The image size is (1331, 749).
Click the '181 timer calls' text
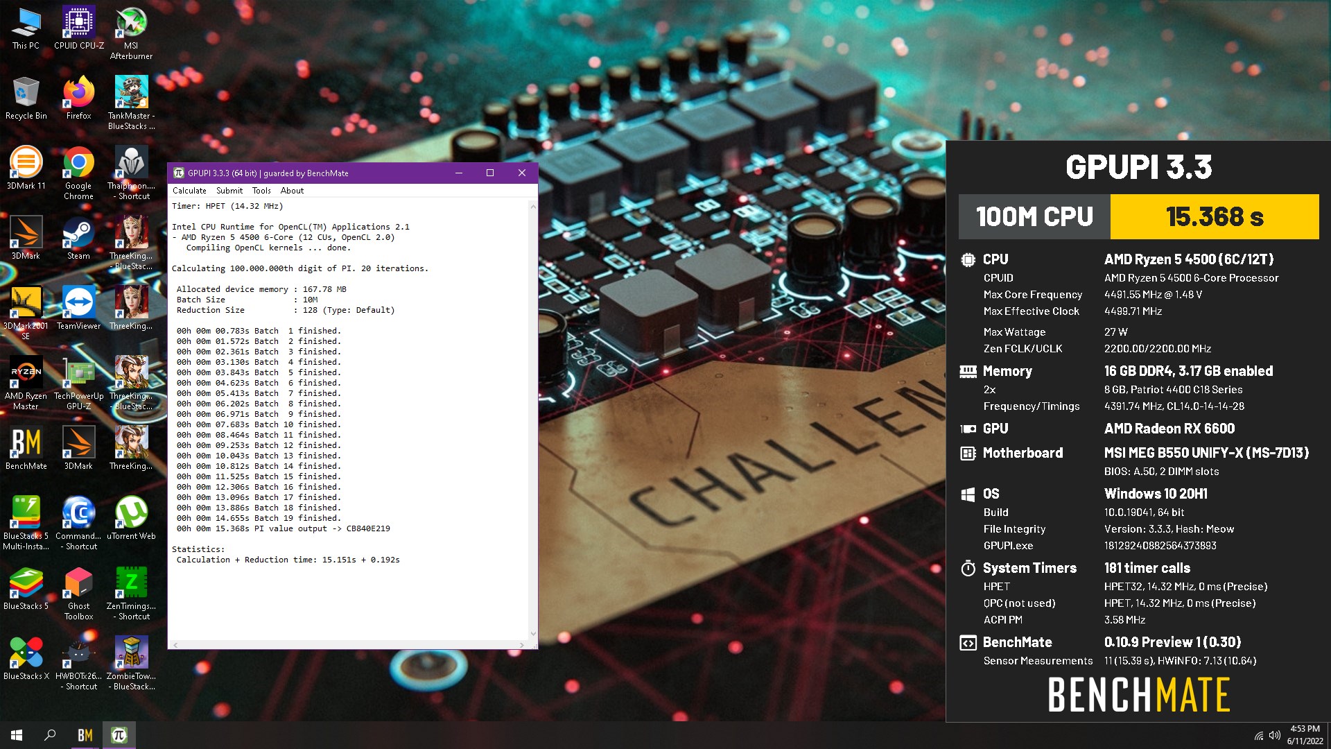1147,568
